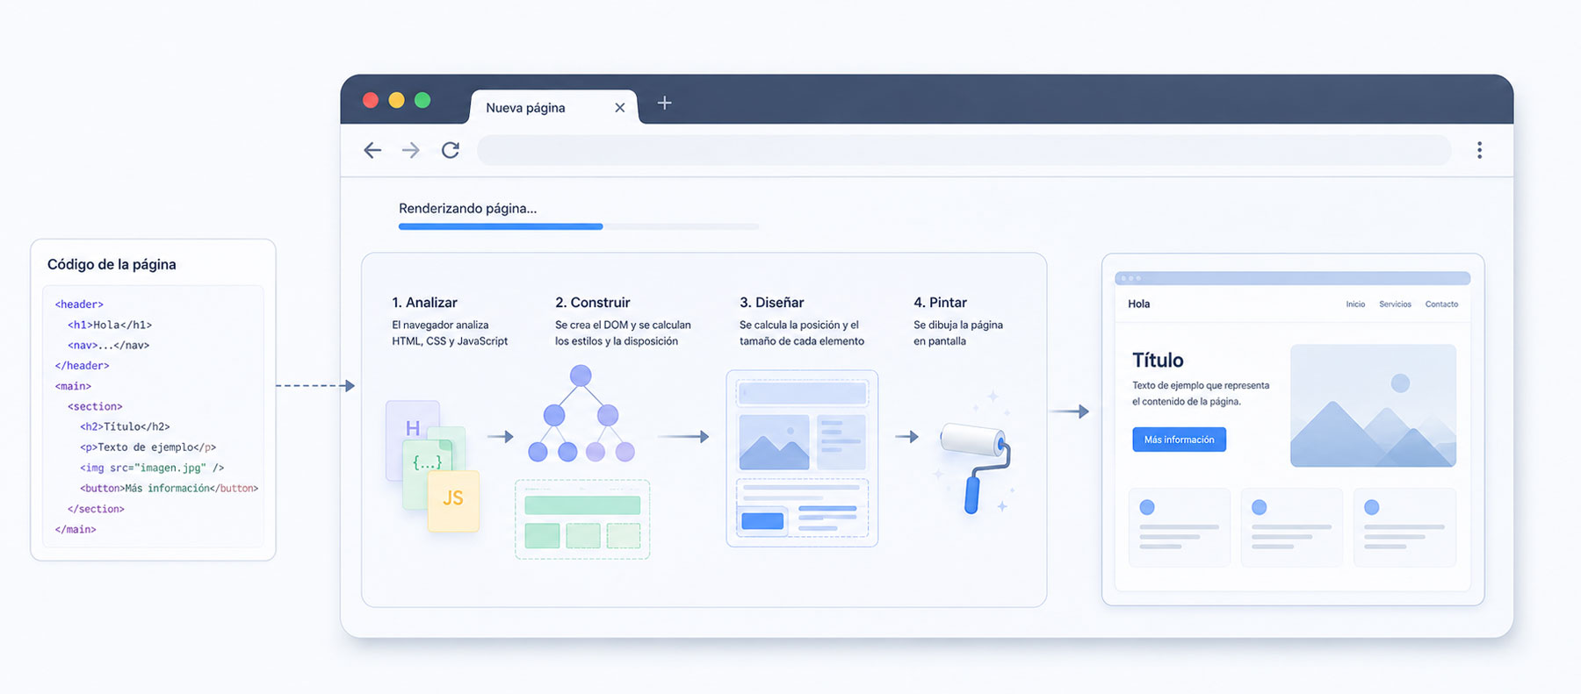This screenshot has height=694, width=1581.
Task: Open the three-dot browser menu
Action: (1479, 150)
